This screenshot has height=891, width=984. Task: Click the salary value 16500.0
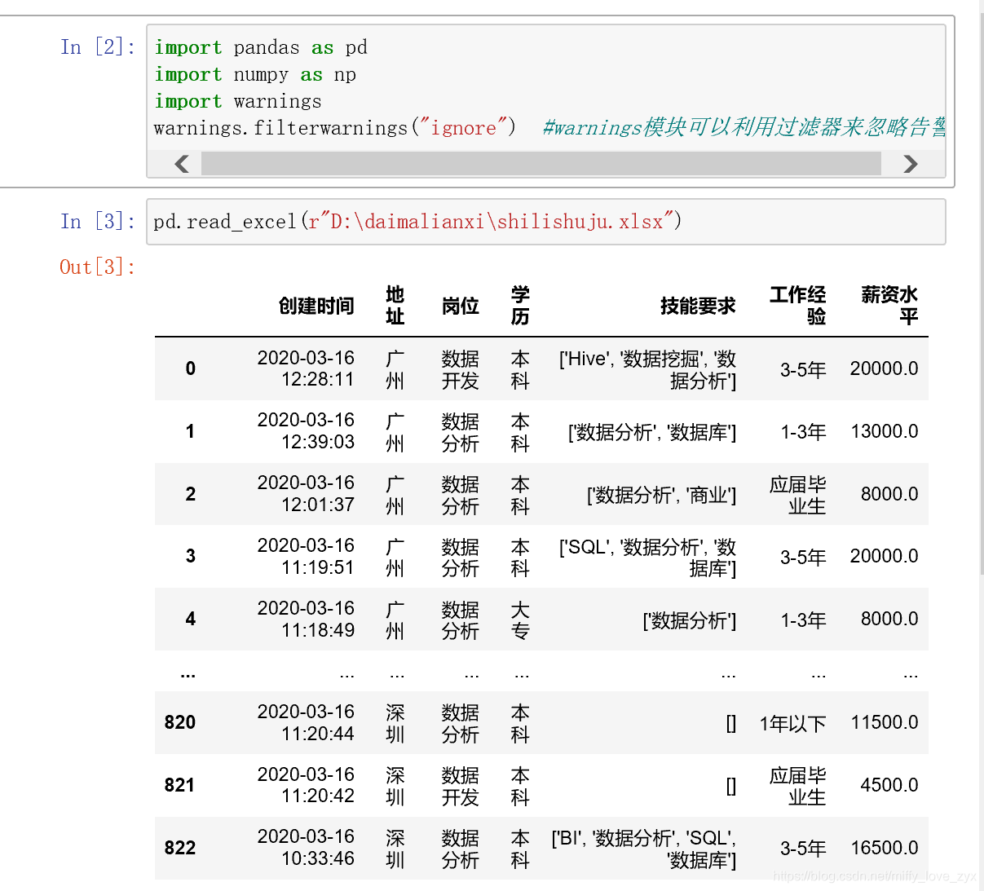(x=885, y=848)
